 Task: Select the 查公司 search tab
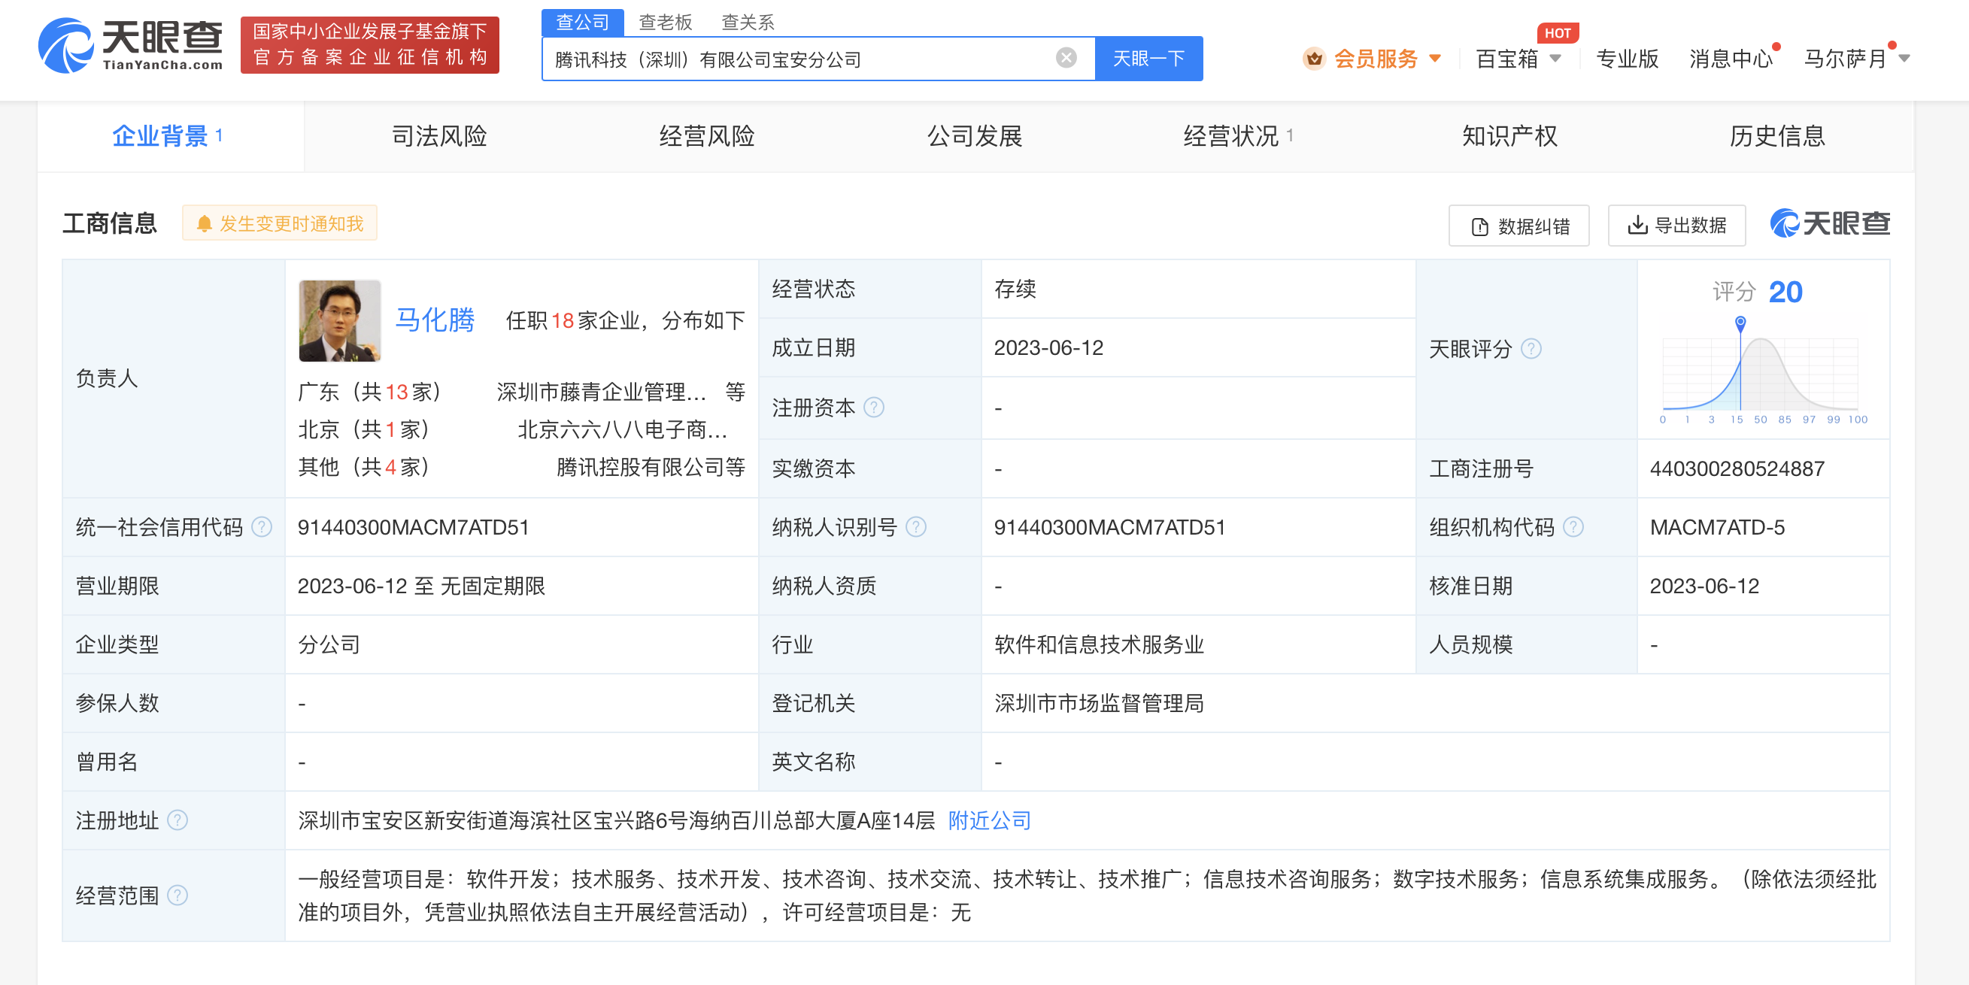582,21
